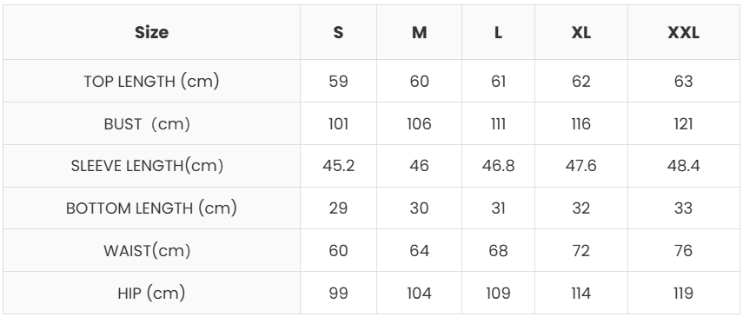
Task: Click the sleeve length value 48.4
Action: 683,166
